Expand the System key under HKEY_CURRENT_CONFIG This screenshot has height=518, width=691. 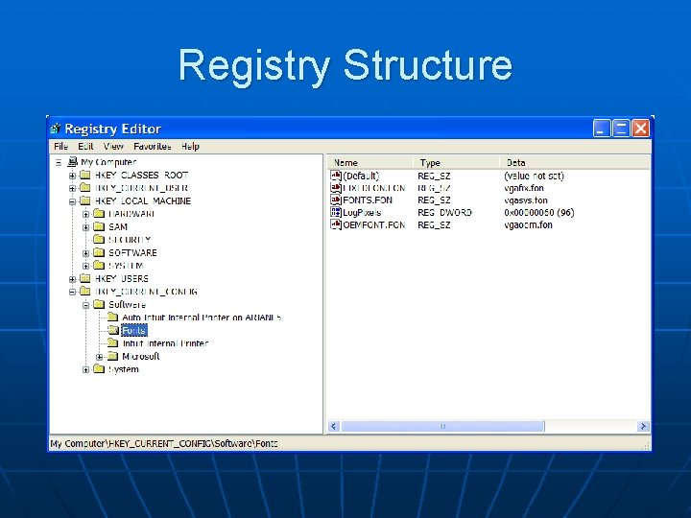pyautogui.click(x=86, y=369)
